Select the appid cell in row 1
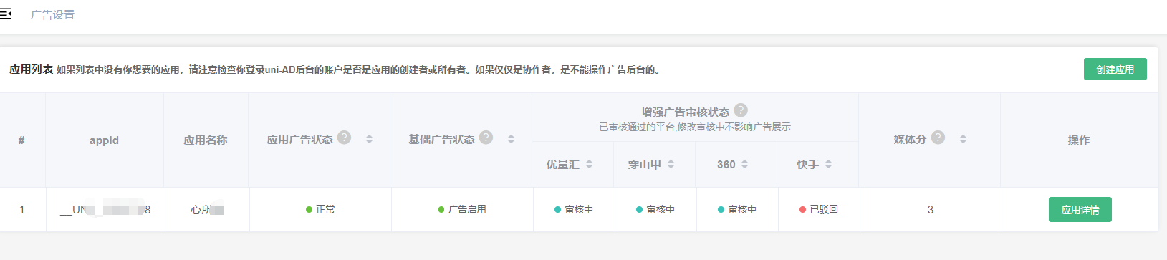The image size is (1167, 260). click(105, 210)
